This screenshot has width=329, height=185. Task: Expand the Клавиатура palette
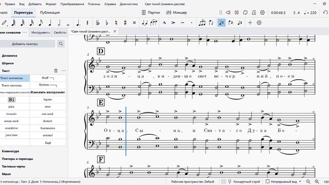point(10,151)
